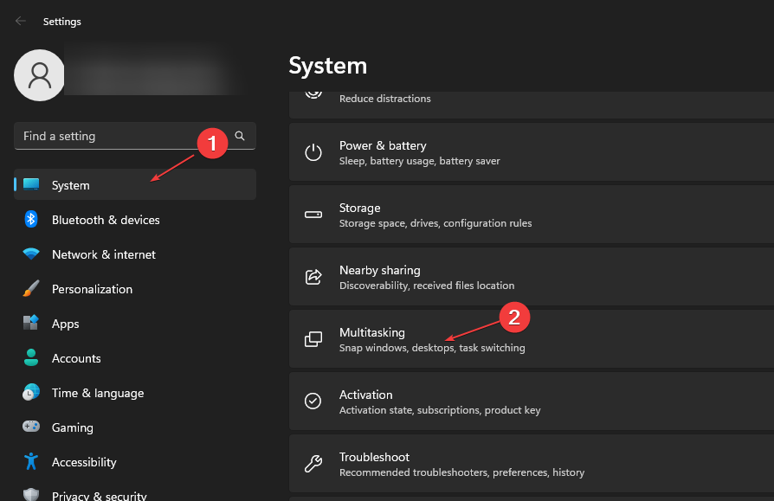Viewport: 774px width, 501px height.
Task: Click the Power & battery icon
Action: click(313, 152)
